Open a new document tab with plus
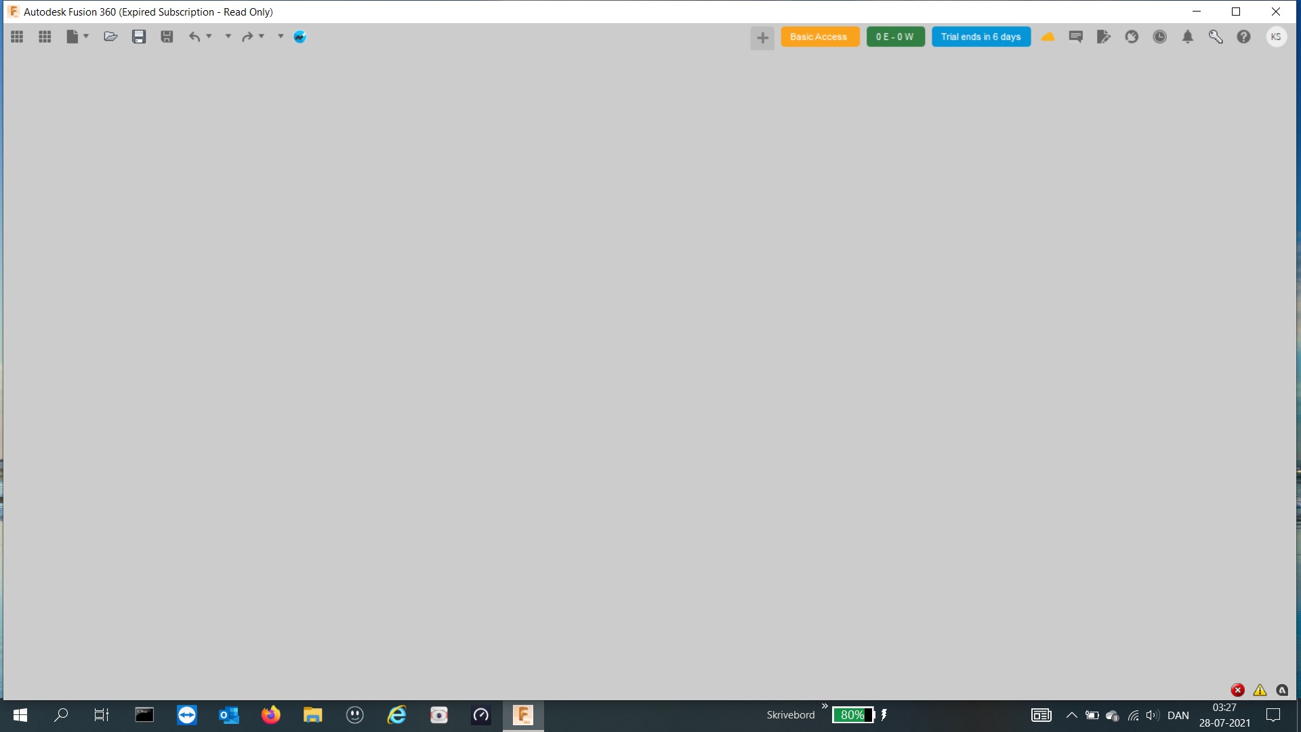 [762, 37]
